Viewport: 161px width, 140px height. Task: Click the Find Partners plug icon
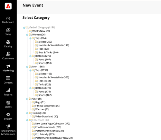[8, 126]
